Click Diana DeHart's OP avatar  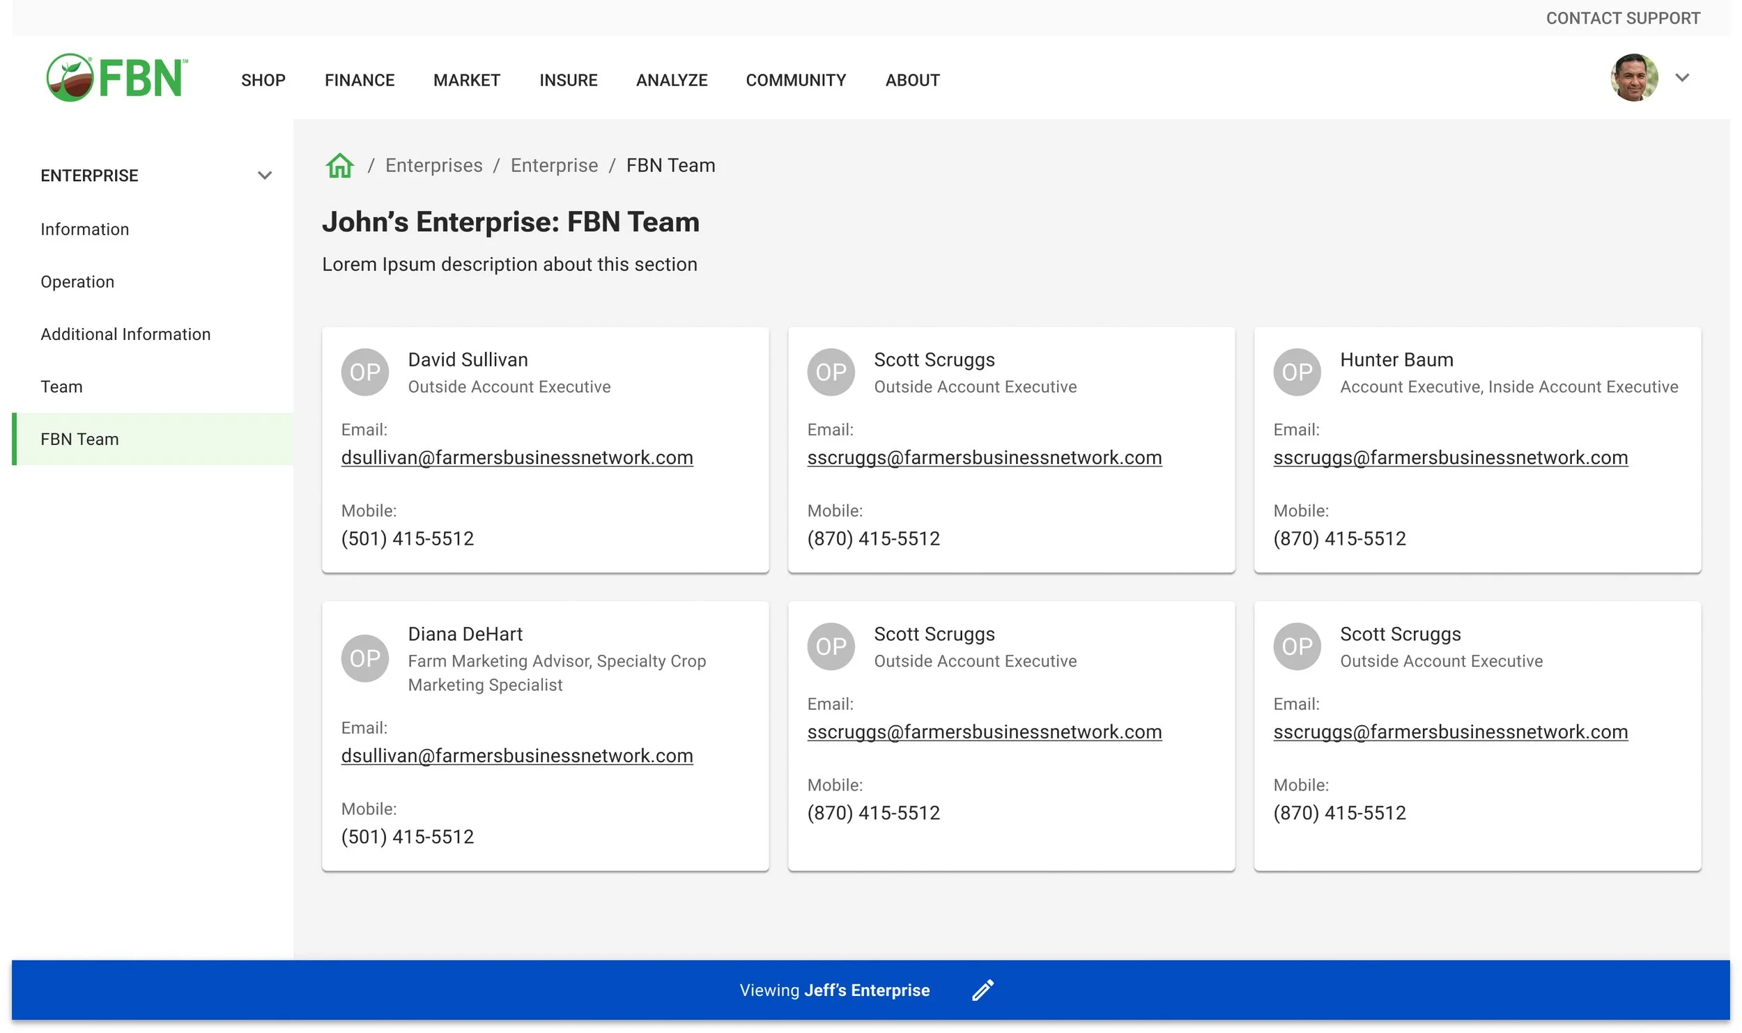coord(364,658)
